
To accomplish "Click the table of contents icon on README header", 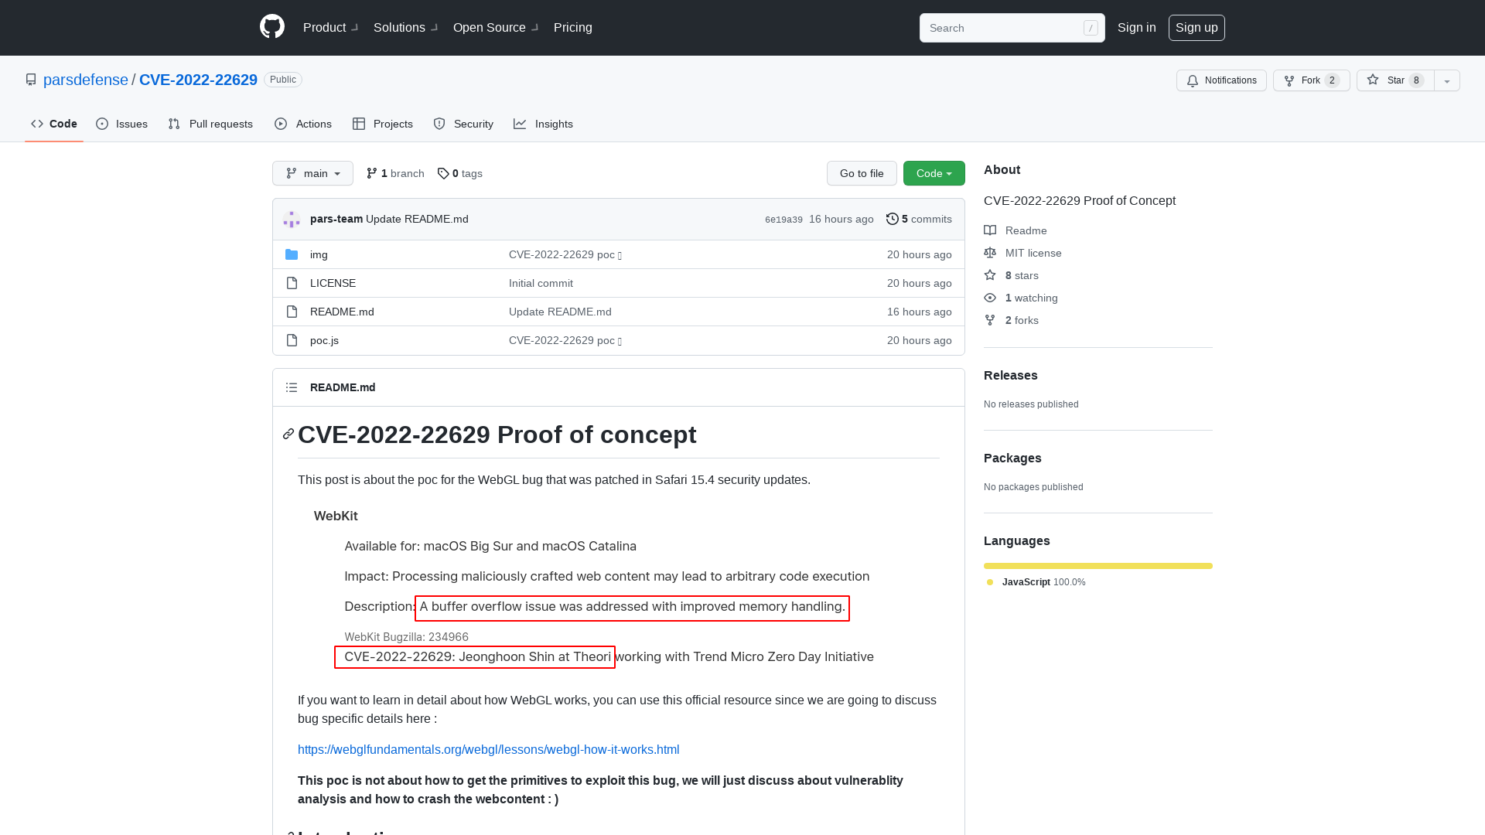I will [292, 387].
